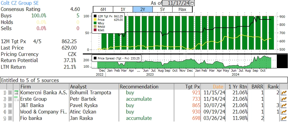The height and width of the screenshot is (122, 288).
Task: Click analyst name Jan Raska
Action: [81, 118]
